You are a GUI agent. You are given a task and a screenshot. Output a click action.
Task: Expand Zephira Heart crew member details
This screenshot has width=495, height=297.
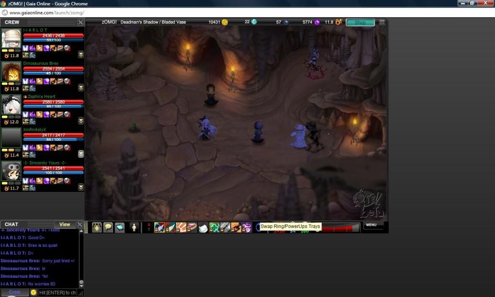(x=81, y=121)
